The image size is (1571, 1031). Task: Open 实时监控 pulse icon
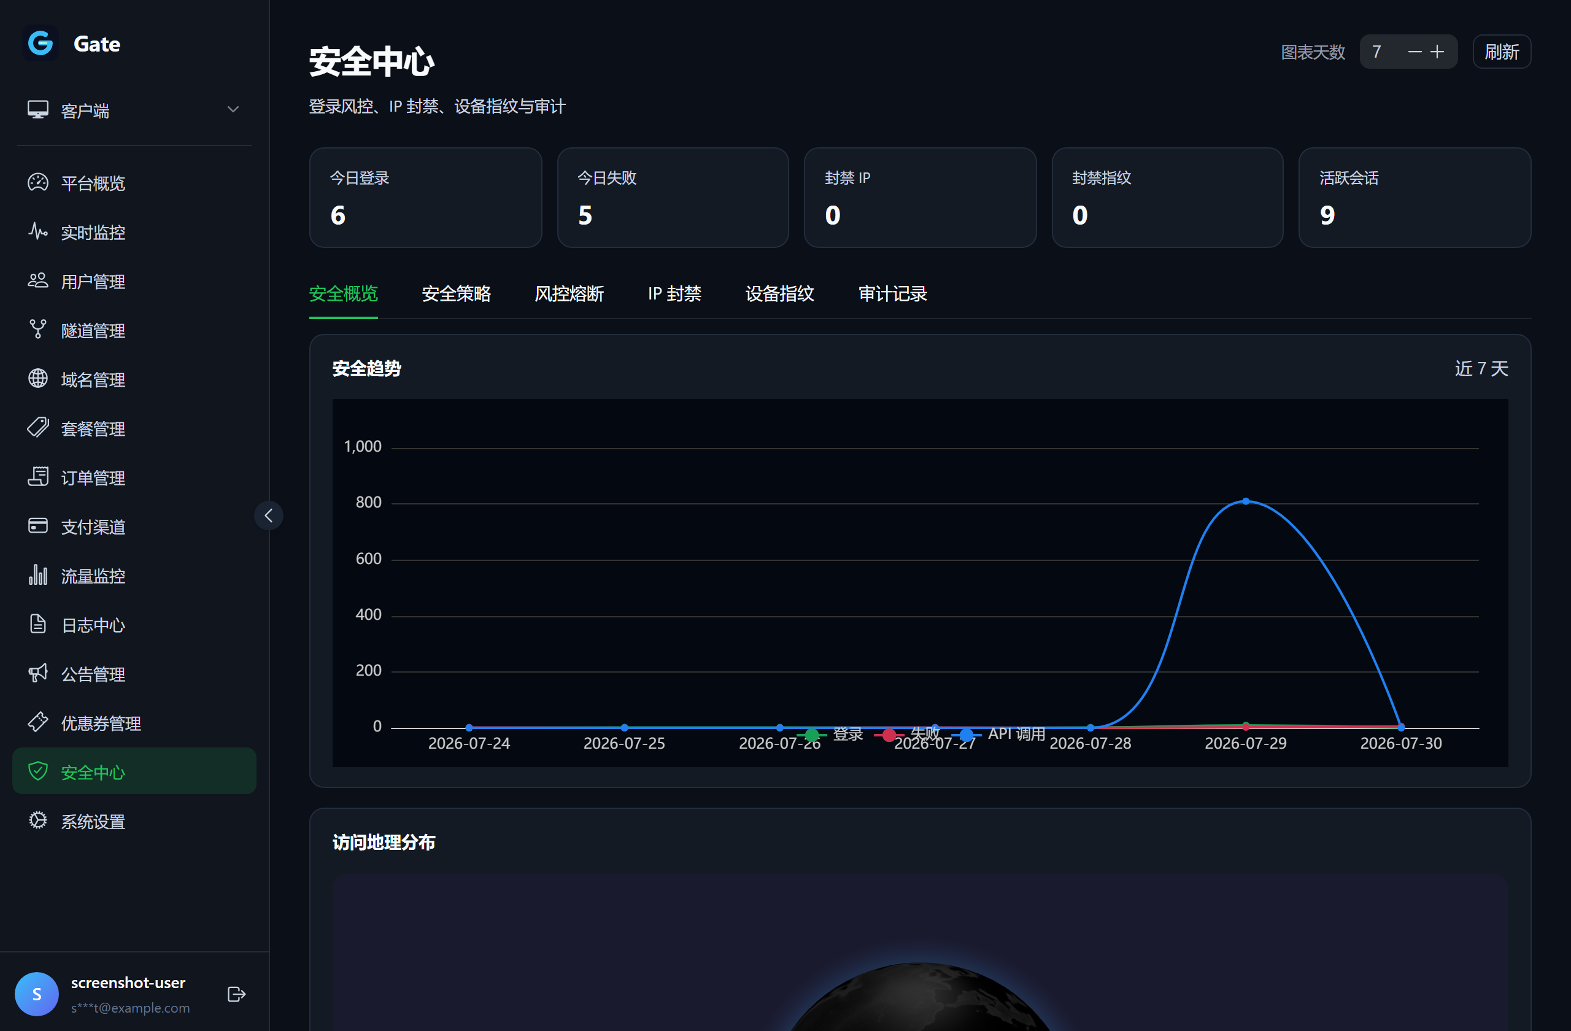(x=37, y=232)
